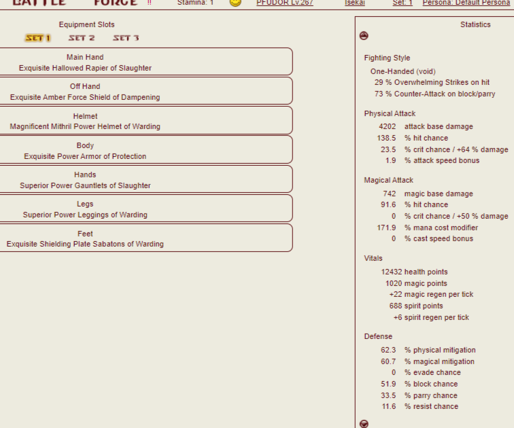Click the Forge menu in header

click(116, 3)
